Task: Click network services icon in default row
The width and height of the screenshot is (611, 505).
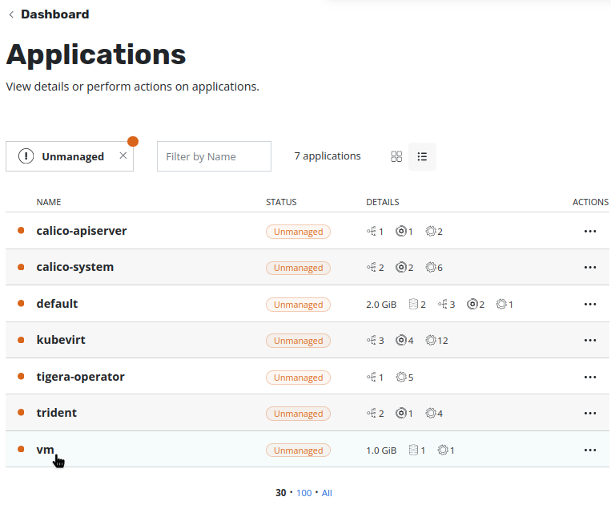Action: click(443, 304)
